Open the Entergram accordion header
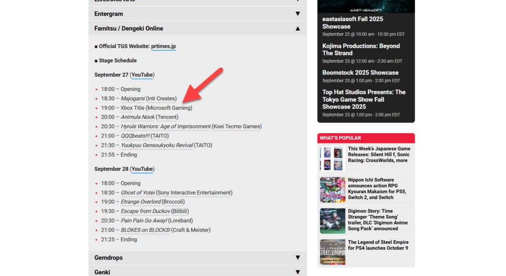Image resolution: width=506 pixels, height=276 pixels. click(x=198, y=14)
